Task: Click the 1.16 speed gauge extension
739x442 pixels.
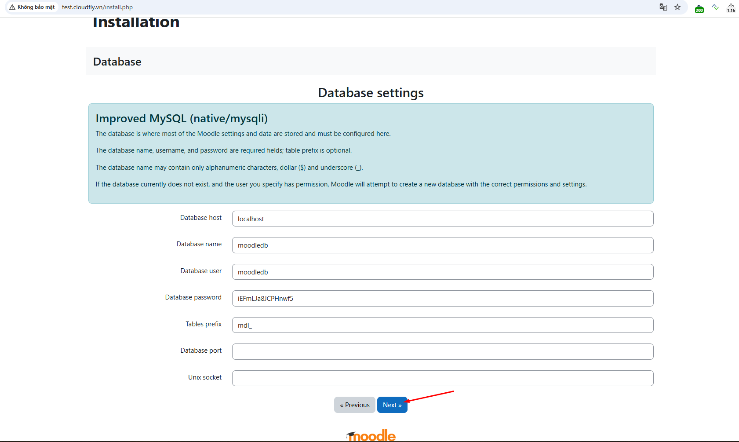Action: pyautogui.click(x=731, y=7)
